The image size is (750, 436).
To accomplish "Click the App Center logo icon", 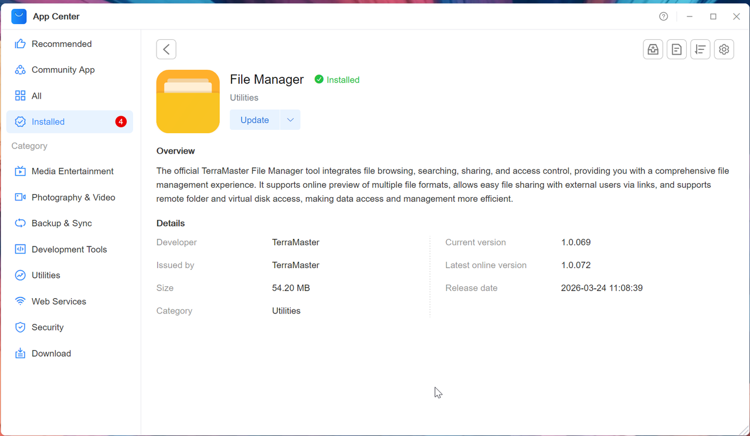I will pos(19,16).
